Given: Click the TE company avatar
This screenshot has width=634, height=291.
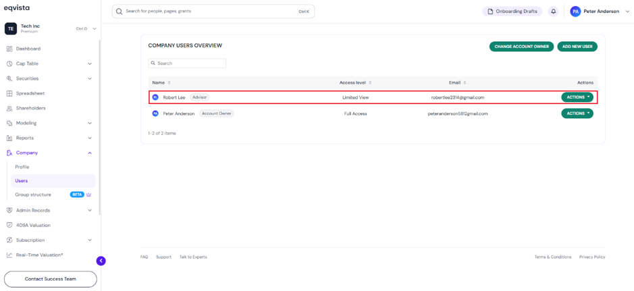Looking at the screenshot, I should click(11, 29).
